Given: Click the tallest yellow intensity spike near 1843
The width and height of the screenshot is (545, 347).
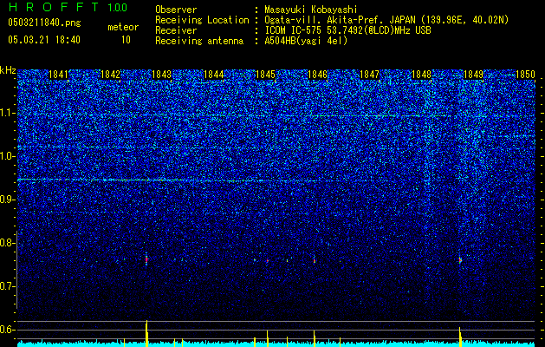Looking at the screenshot, I should [x=146, y=333].
